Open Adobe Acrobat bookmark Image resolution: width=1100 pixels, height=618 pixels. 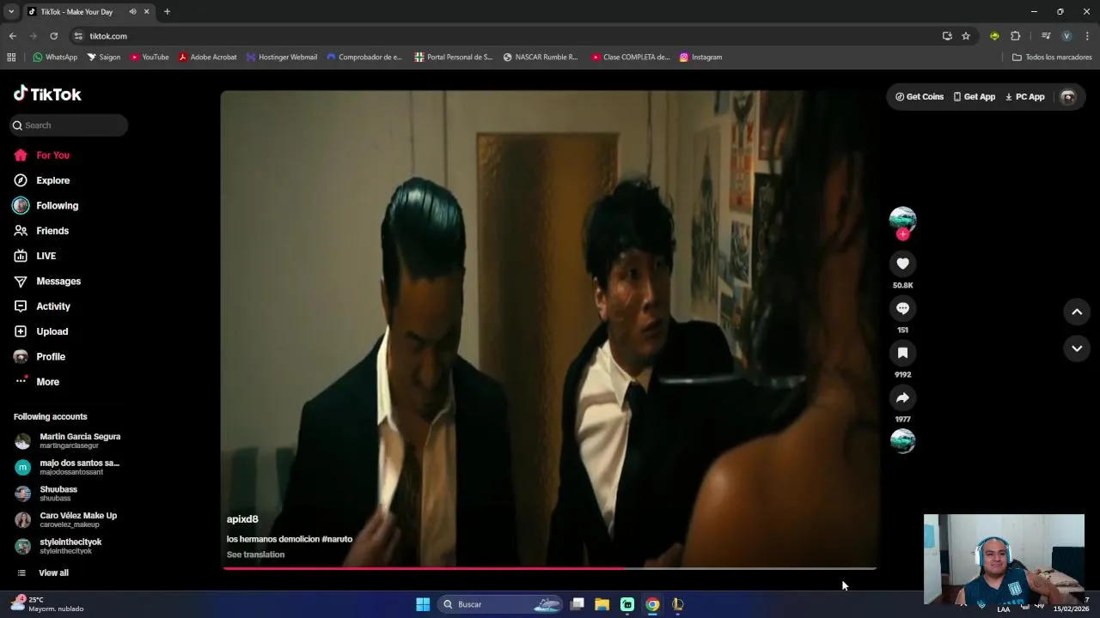[x=207, y=58]
